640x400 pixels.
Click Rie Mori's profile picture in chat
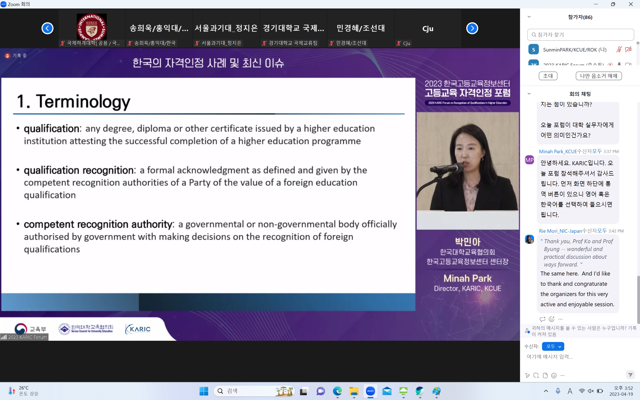529,239
